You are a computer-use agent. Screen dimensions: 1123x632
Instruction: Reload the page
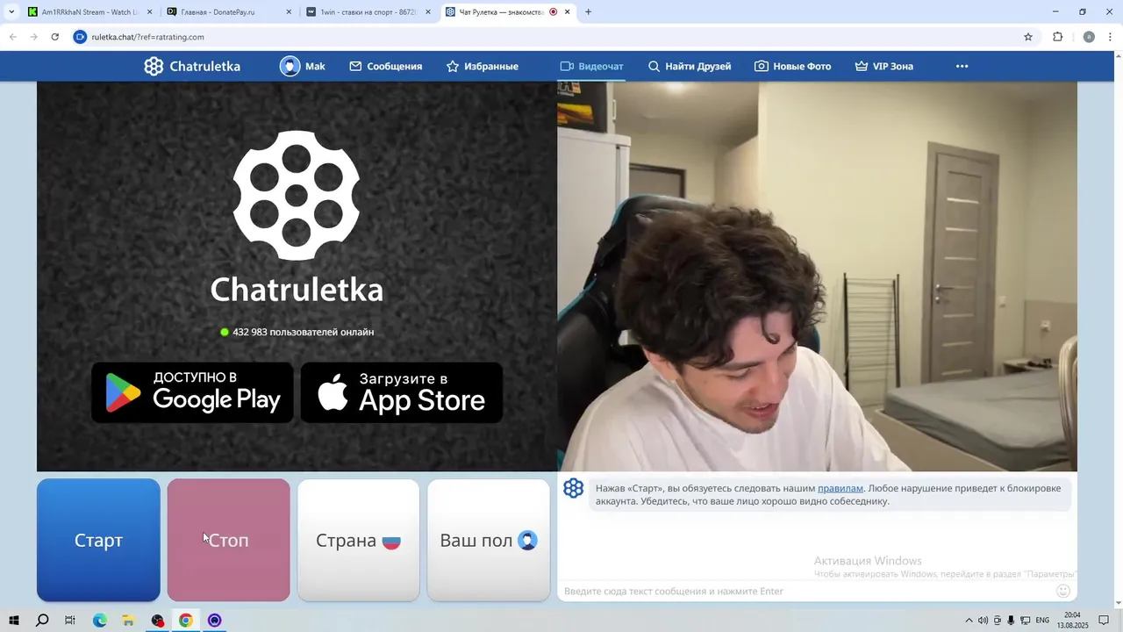(54, 37)
